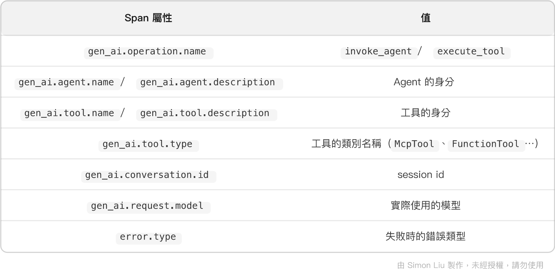Select the McpTool code value
555x276 pixels.
pyautogui.click(x=415, y=144)
